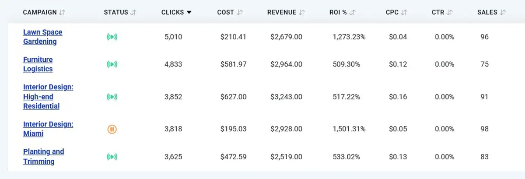Sort table by Campaign column arrows

click(62, 12)
